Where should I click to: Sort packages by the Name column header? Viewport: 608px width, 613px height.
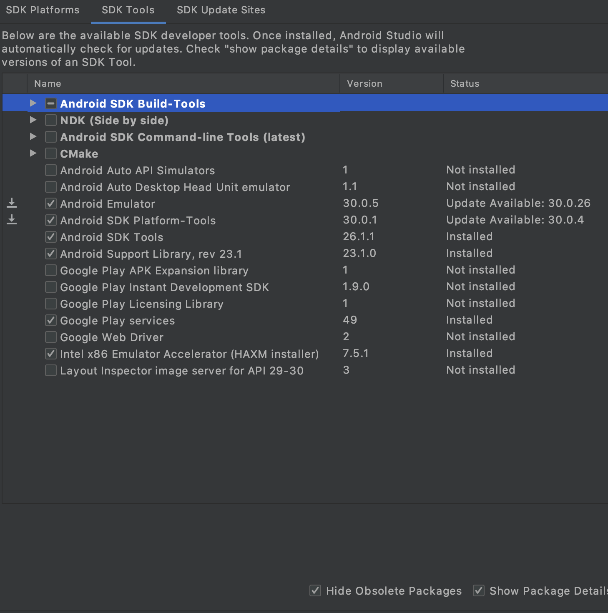(x=48, y=84)
